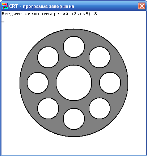Select the bottommost small hole in the disc
The width and height of the screenshot is (147, 156).
(x=74, y=119)
